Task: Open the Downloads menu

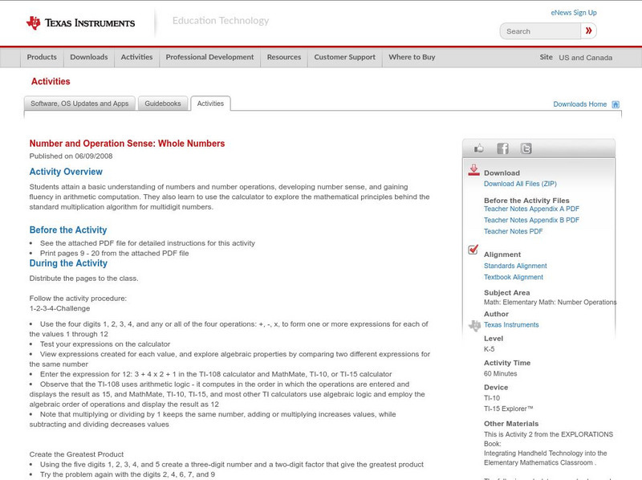Action: point(89,57)
